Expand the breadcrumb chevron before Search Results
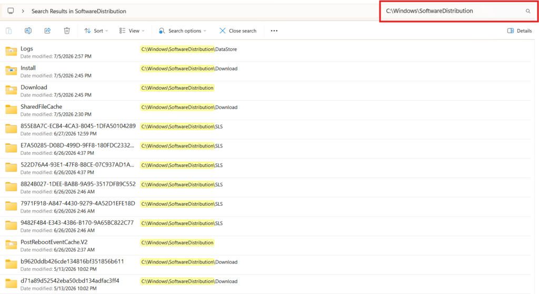Viewport: 539px width, 294px height. tap(23, 11)
